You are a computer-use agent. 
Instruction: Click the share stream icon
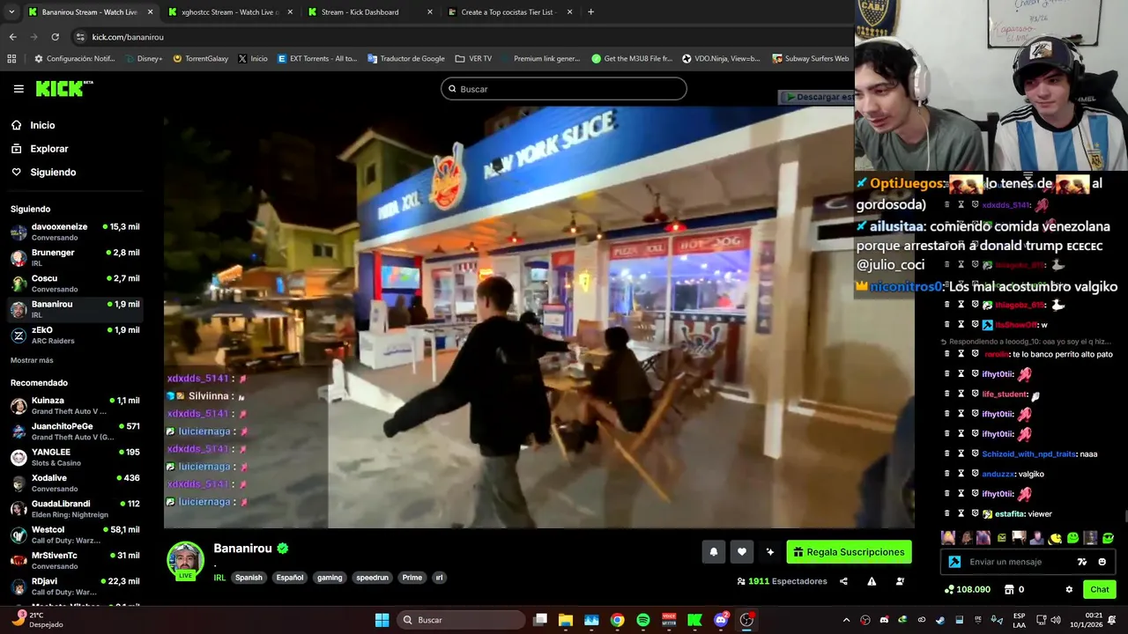[x=843, y=581]
